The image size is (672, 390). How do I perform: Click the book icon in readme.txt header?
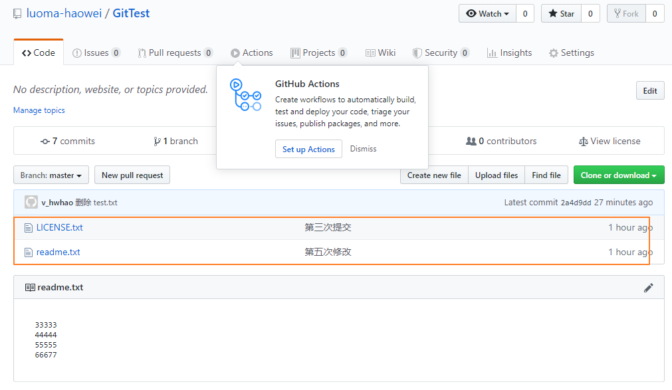tap(30, 288)
